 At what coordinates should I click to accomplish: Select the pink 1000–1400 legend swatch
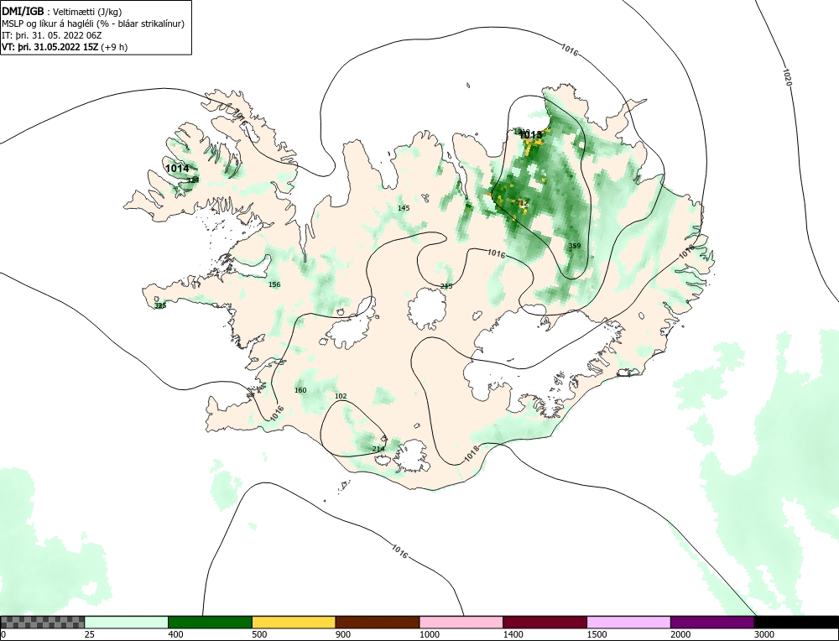461,623
